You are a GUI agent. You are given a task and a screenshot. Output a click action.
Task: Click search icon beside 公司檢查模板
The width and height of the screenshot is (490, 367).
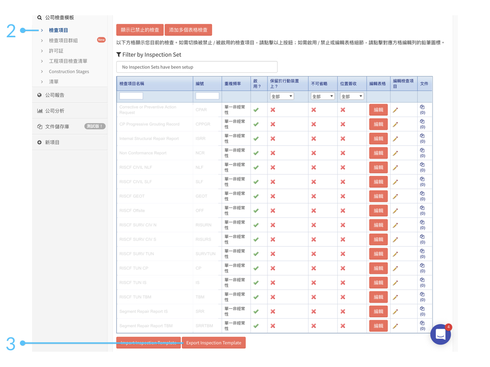click(x=39, y=18)
